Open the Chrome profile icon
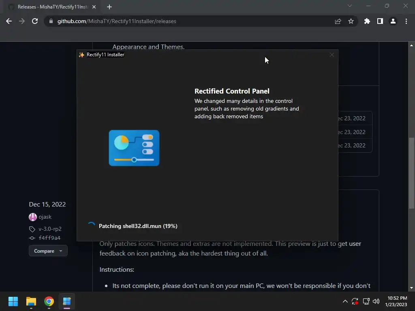This screenshot has width=415, height=311. tap(393, 21)
